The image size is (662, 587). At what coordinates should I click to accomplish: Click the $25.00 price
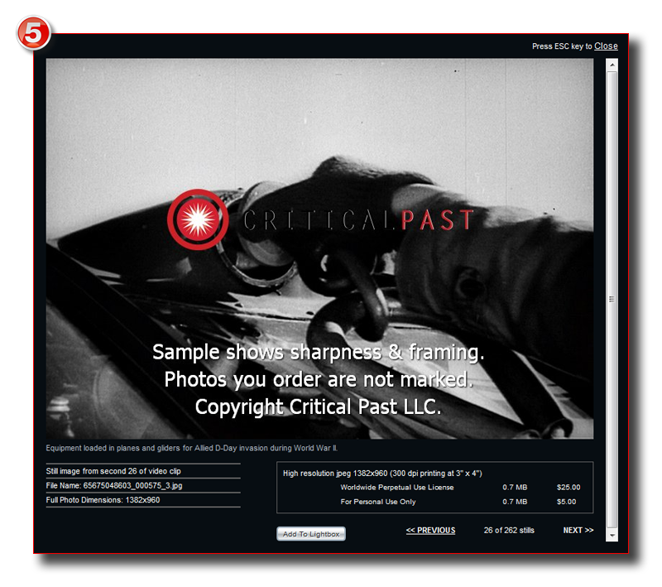[568, 488]
